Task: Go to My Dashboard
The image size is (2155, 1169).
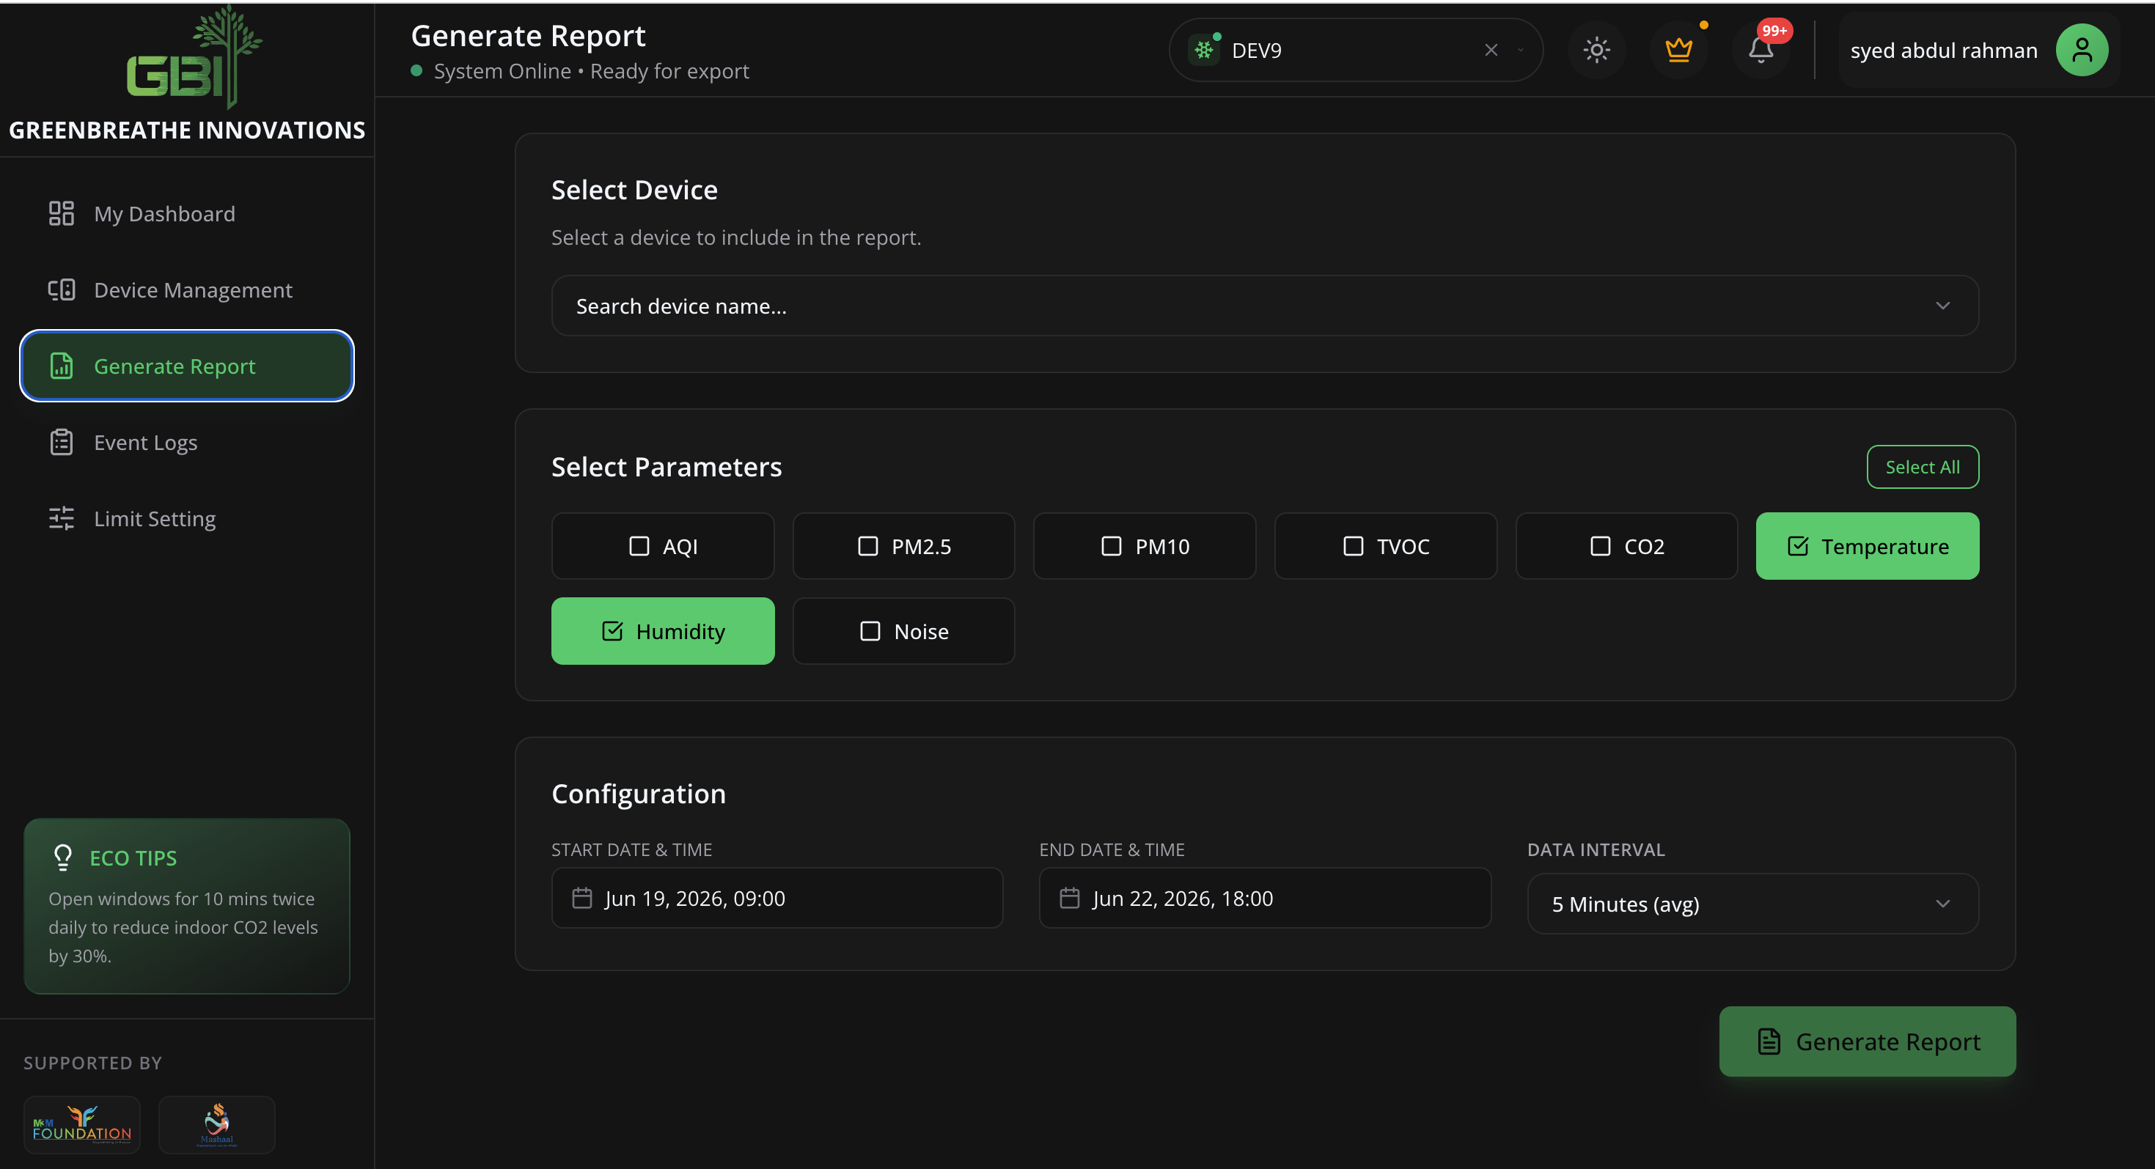Action: point(186,213)
